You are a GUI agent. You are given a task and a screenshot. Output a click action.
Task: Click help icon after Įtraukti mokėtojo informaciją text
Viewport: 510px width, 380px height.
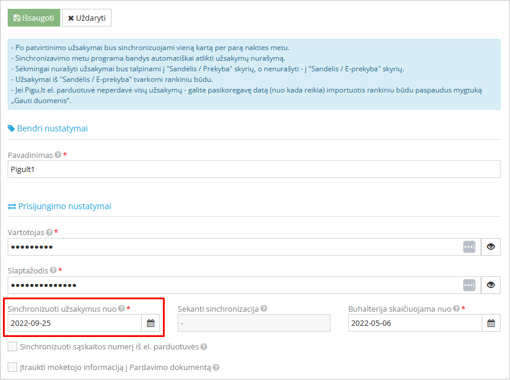(x=216, y=368)
